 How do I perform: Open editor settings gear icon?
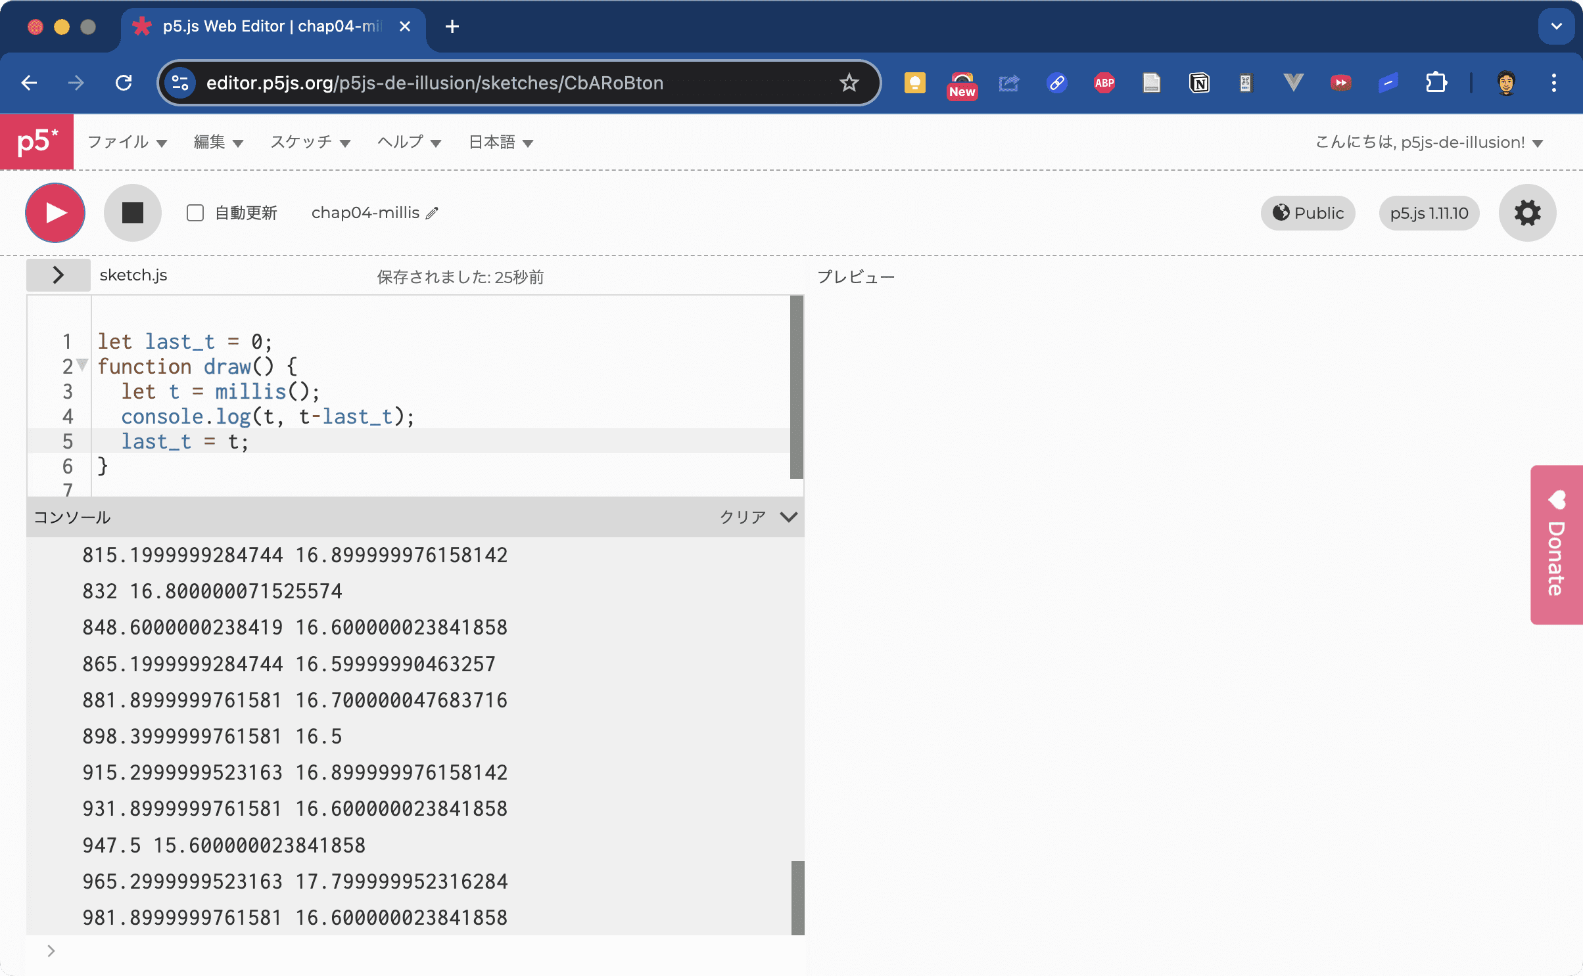click(1527, 213)
